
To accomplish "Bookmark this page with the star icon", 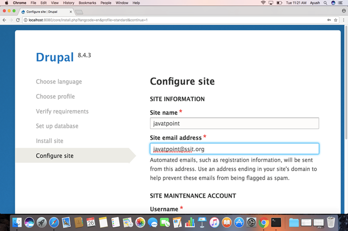I will point(336,20).
